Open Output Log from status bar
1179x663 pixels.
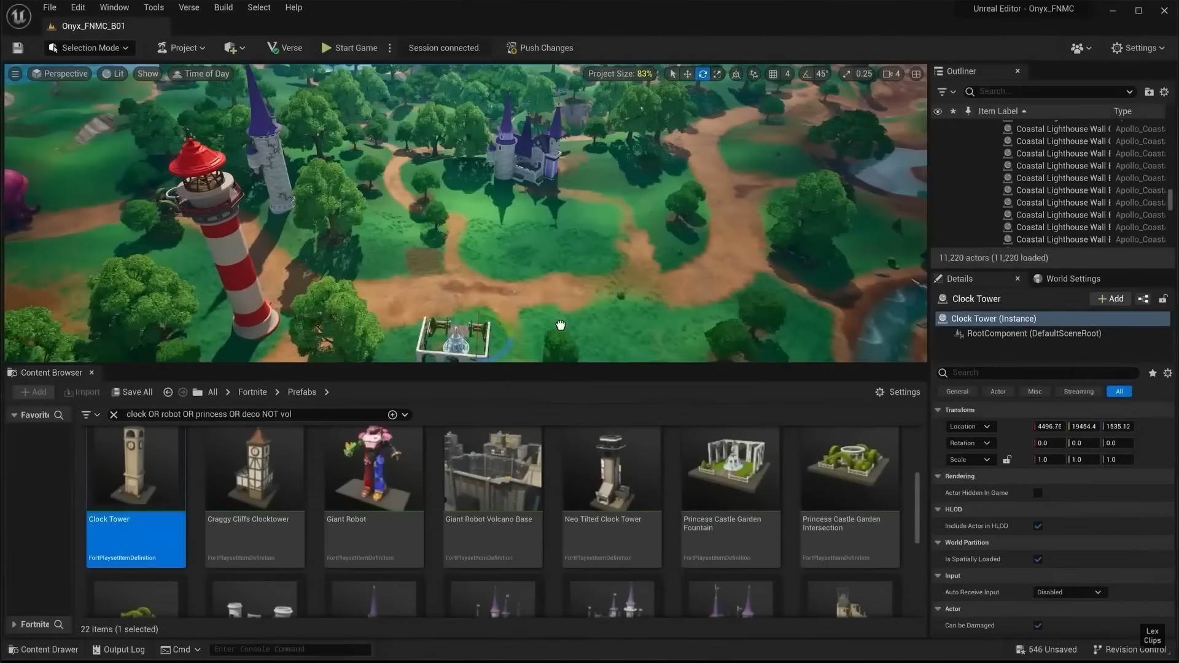point(119,649)
